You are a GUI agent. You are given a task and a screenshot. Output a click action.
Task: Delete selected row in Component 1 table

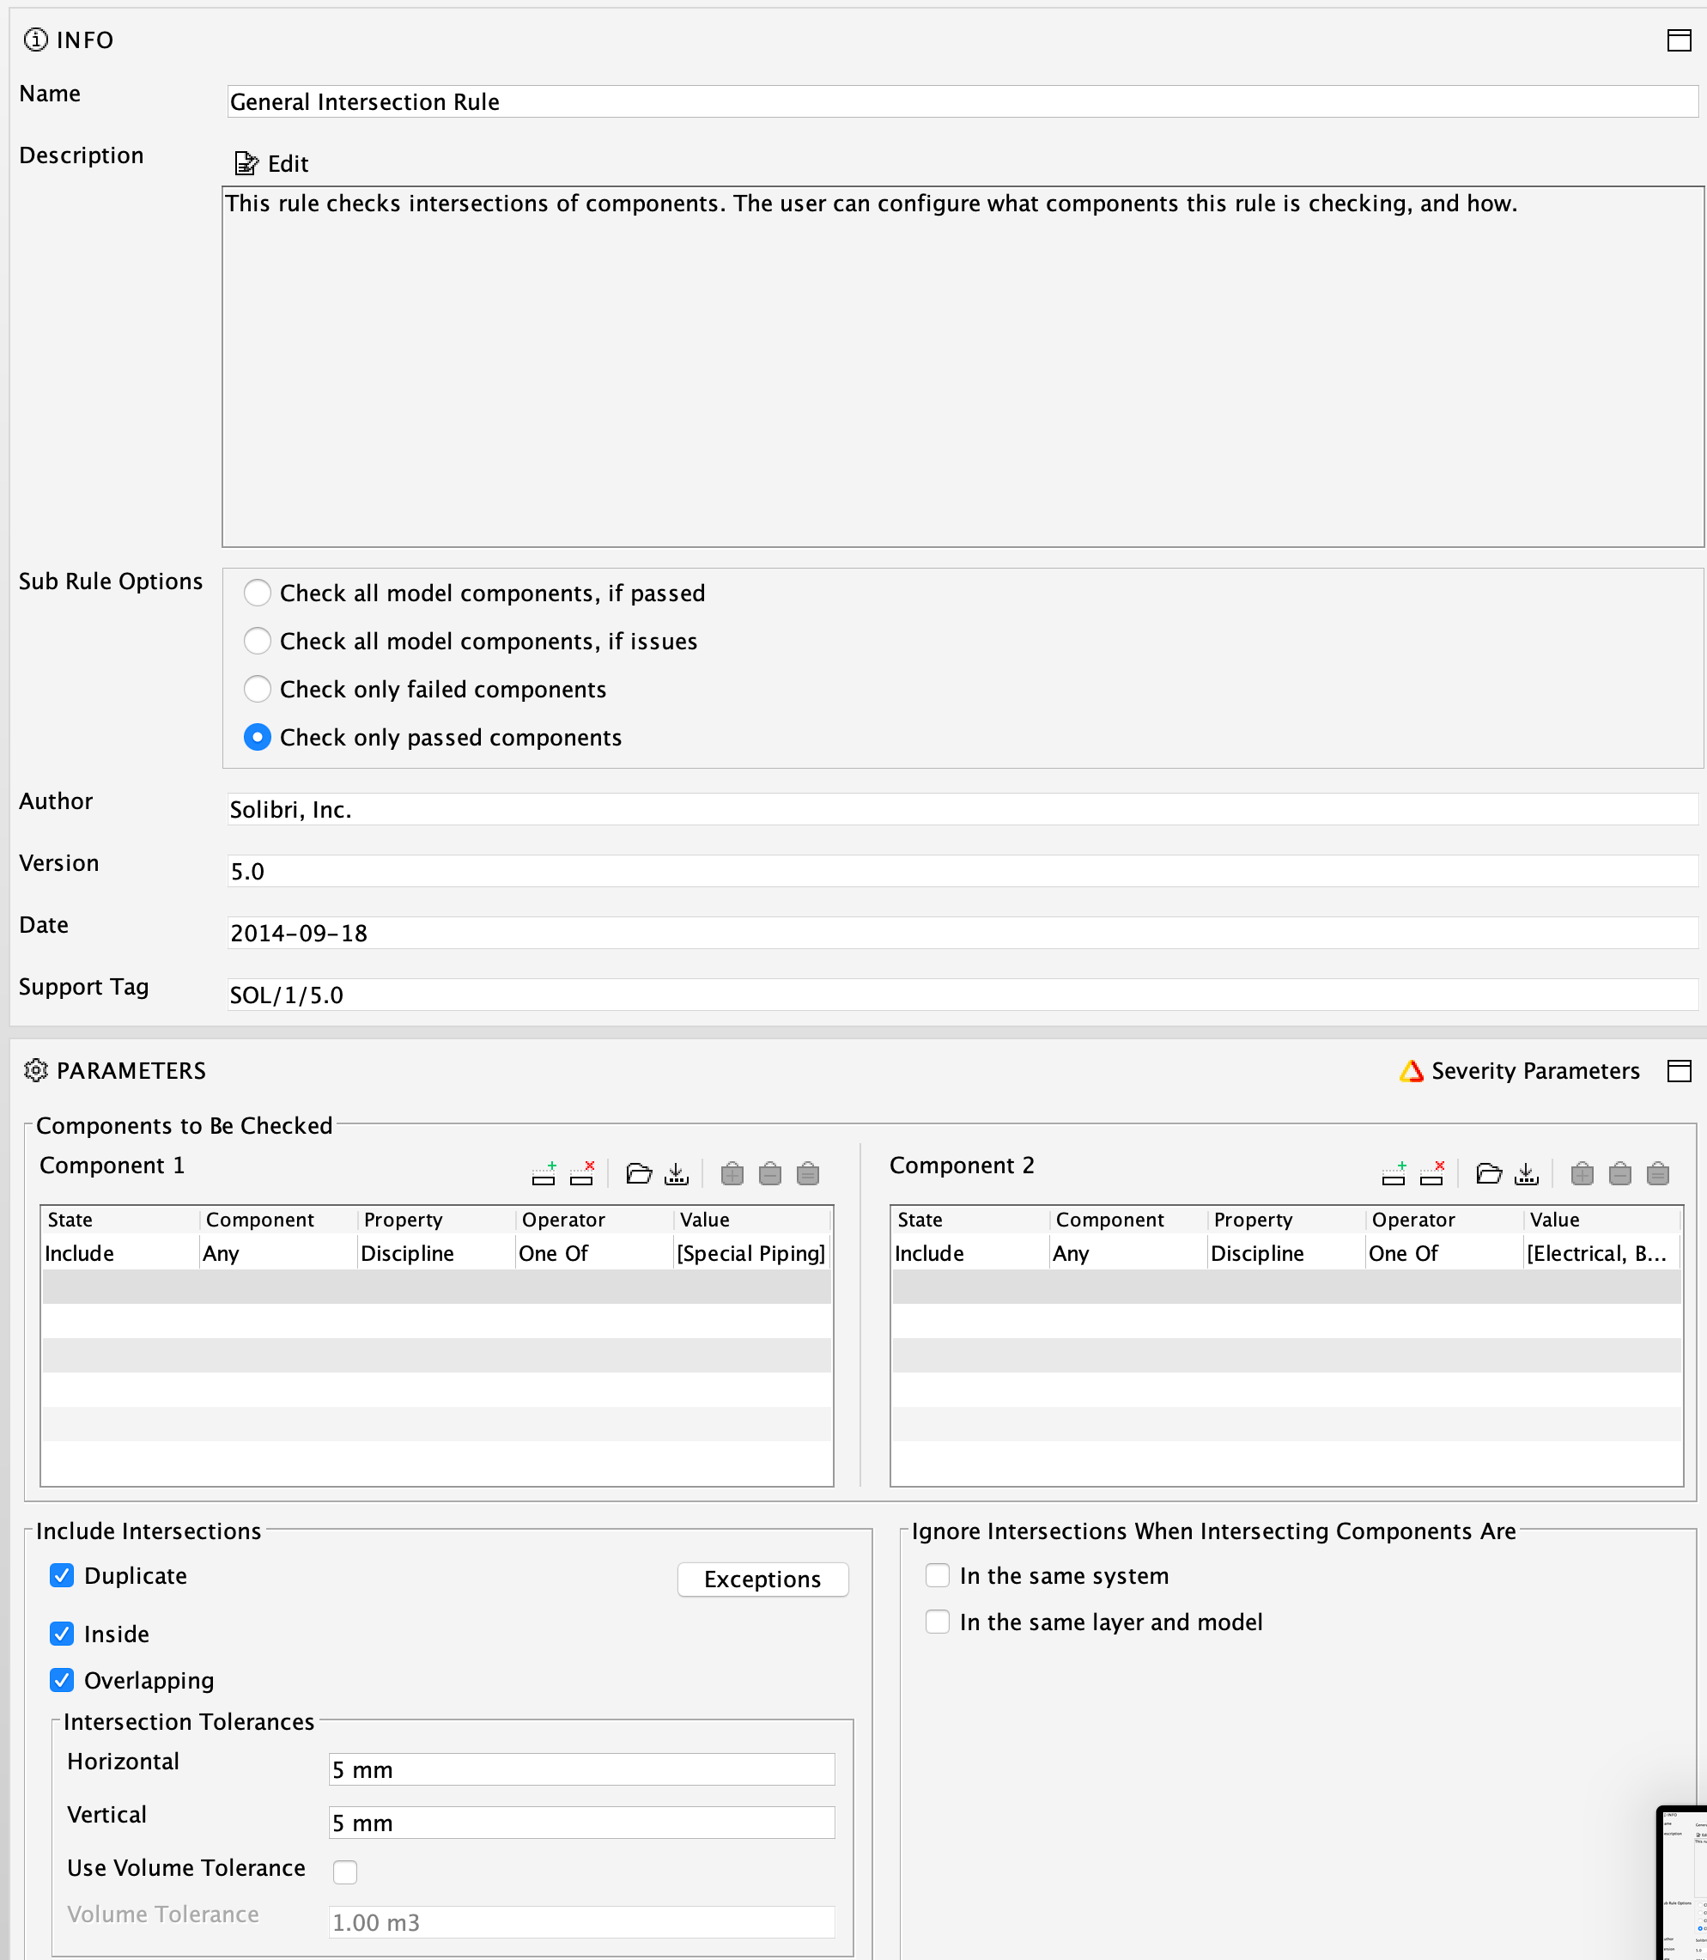coord(582,1173)
